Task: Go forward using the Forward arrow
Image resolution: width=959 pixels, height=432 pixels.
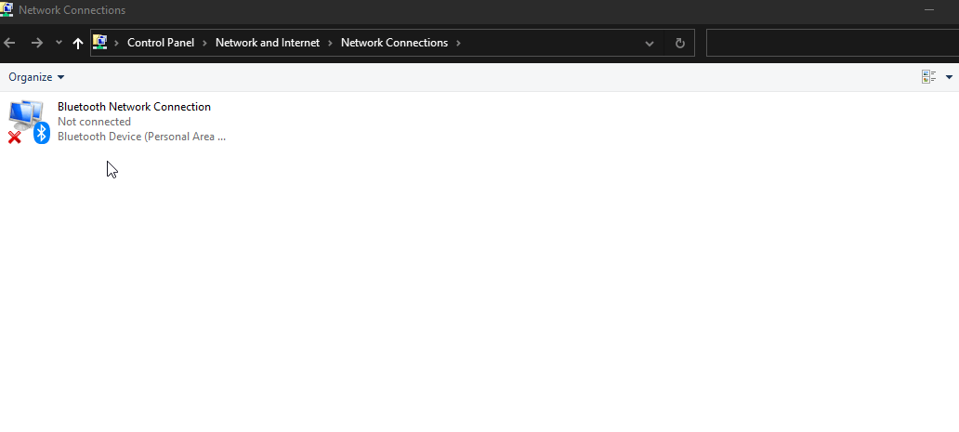Action: pos(37,43)
